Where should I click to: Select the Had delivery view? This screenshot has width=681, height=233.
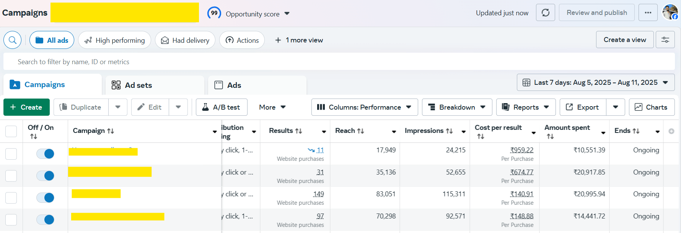pyautogui.click(x=185, y=40)
